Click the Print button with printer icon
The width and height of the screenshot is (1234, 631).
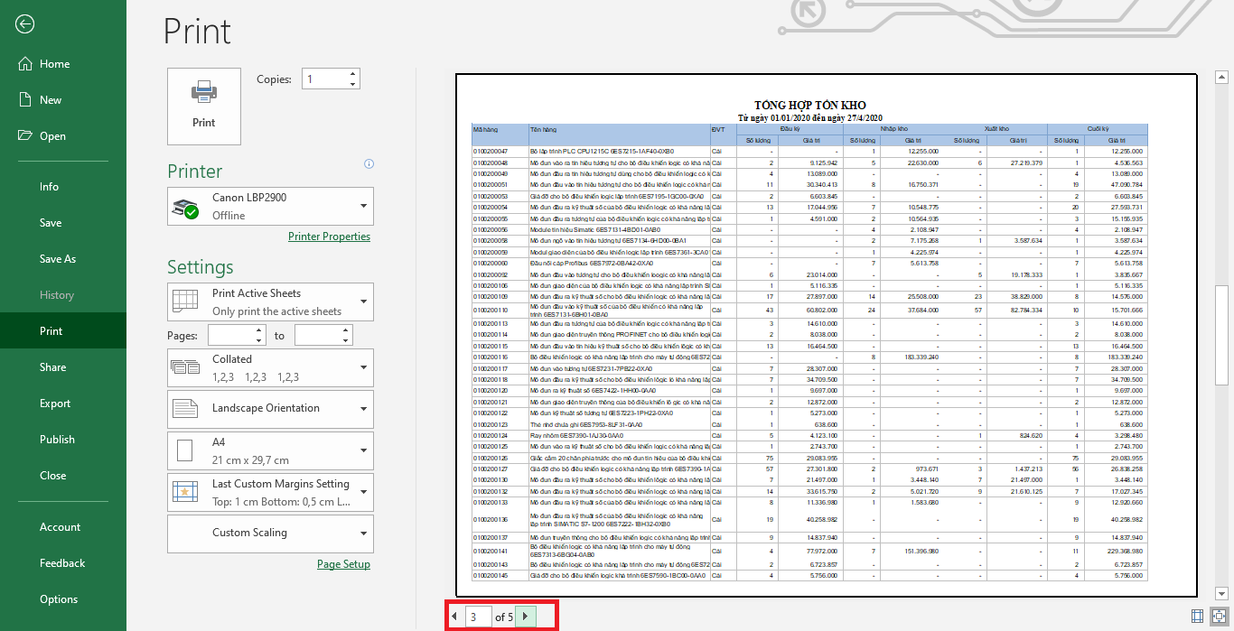tap(204, 106)
